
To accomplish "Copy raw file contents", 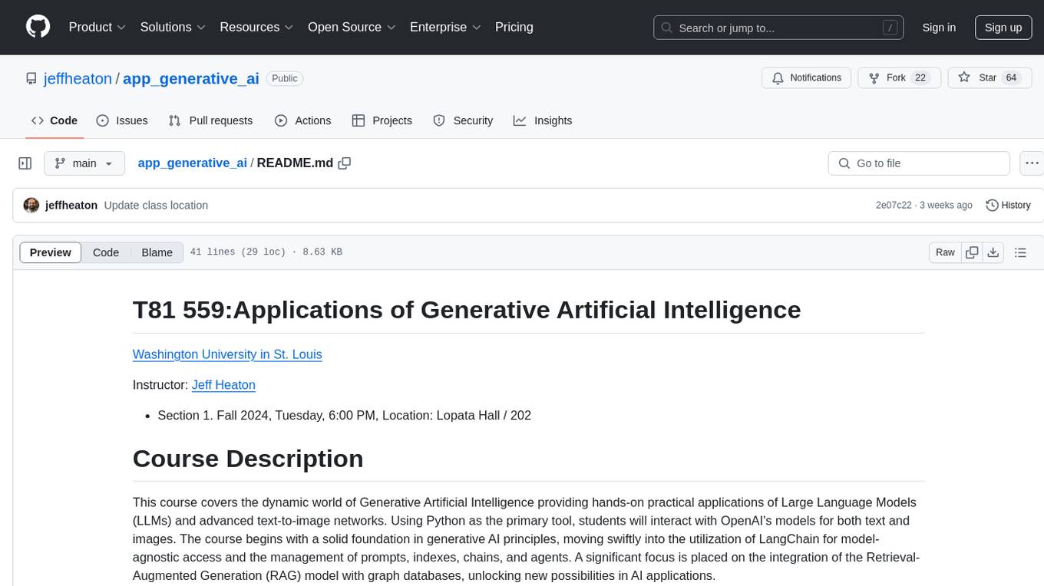I will [972, 252].
